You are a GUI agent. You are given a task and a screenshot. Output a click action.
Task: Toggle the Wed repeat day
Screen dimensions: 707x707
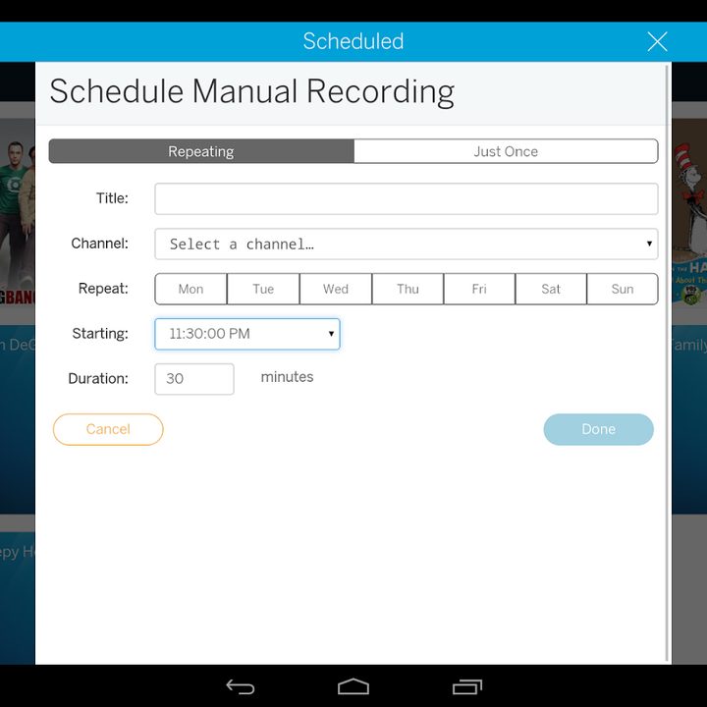[336, 289]
